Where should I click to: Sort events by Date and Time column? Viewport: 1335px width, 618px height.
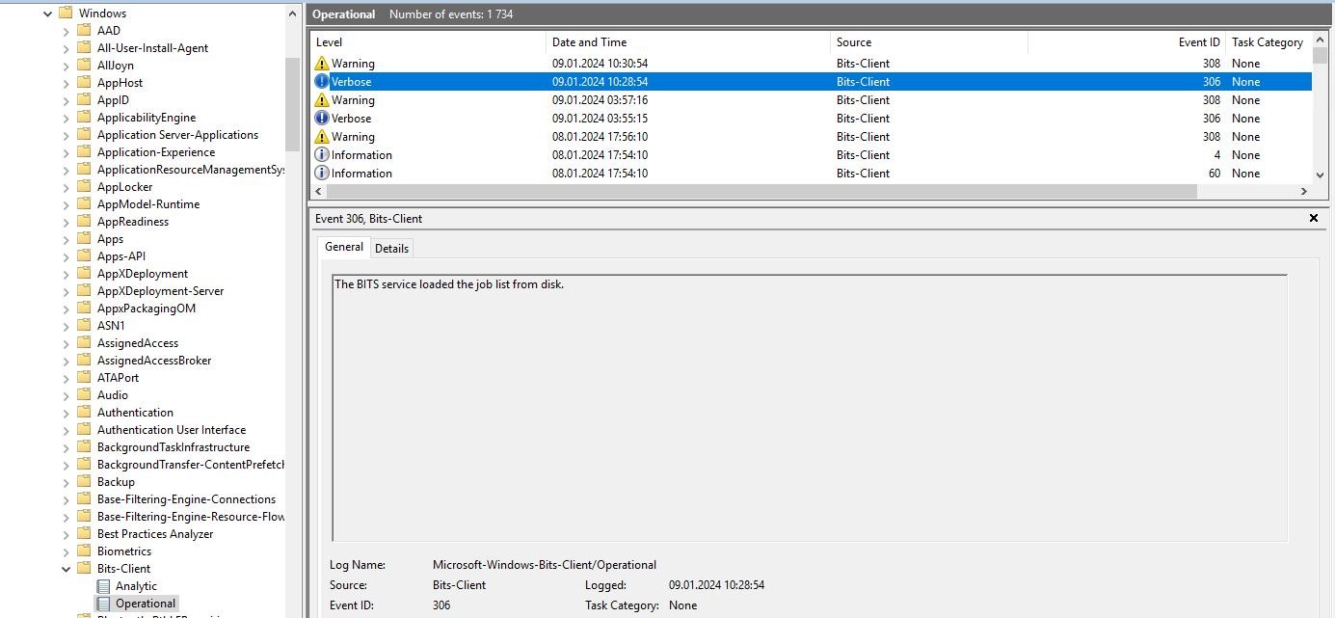point(688,42)
